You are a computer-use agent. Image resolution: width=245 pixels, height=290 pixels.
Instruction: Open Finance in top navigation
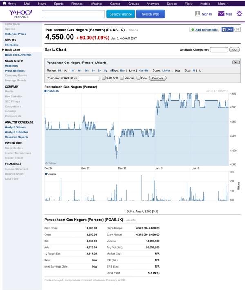[x=77, y=4]
